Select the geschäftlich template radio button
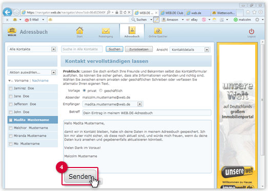This screenshot has height=191, width=268. 100,90
